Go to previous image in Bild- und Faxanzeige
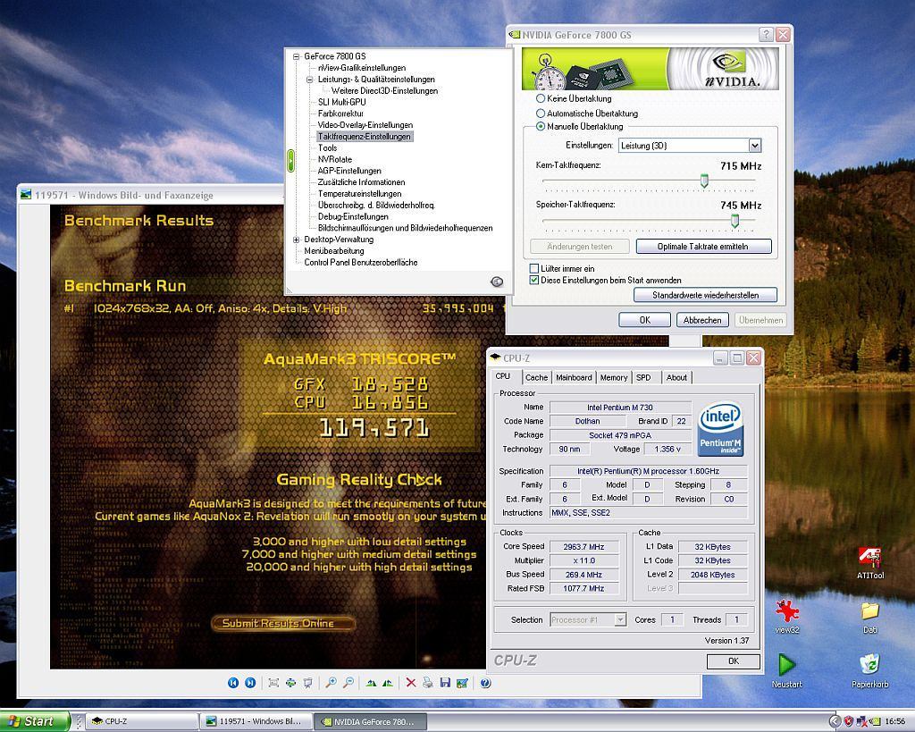This screenshot has width=915, height=732. (233, 682)
